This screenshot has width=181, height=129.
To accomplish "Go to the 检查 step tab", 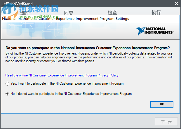I will click(x=112, y=13).
